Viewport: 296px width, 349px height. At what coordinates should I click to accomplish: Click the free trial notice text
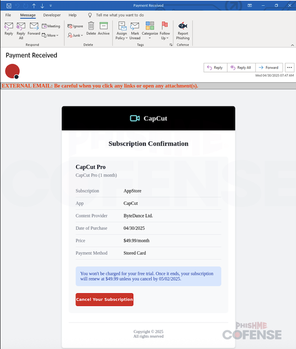[147, 276]
